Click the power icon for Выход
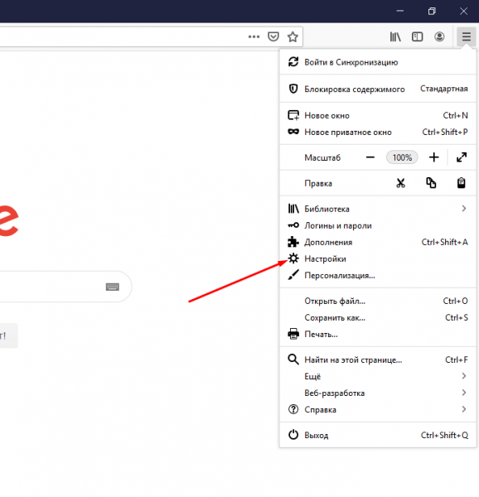This screenshot has width=479, height=497. click(x=293, y=435)
